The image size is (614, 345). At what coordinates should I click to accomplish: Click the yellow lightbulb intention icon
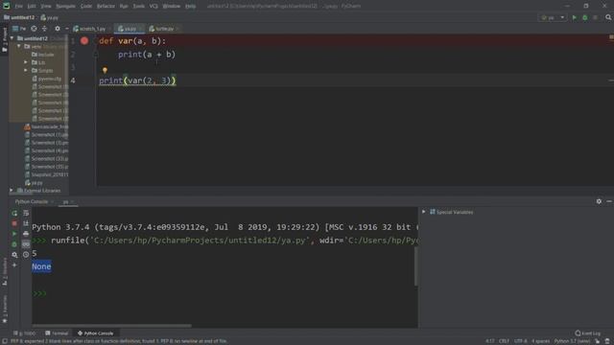[105, 70]
